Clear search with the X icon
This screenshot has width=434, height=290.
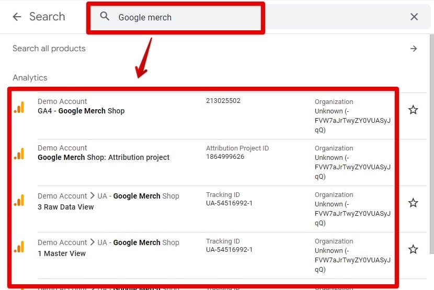[x=414, y=17]
